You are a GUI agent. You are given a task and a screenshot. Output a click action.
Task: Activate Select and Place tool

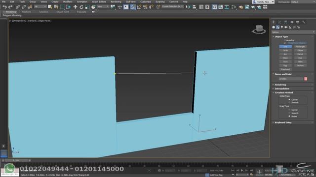[93, 7]
